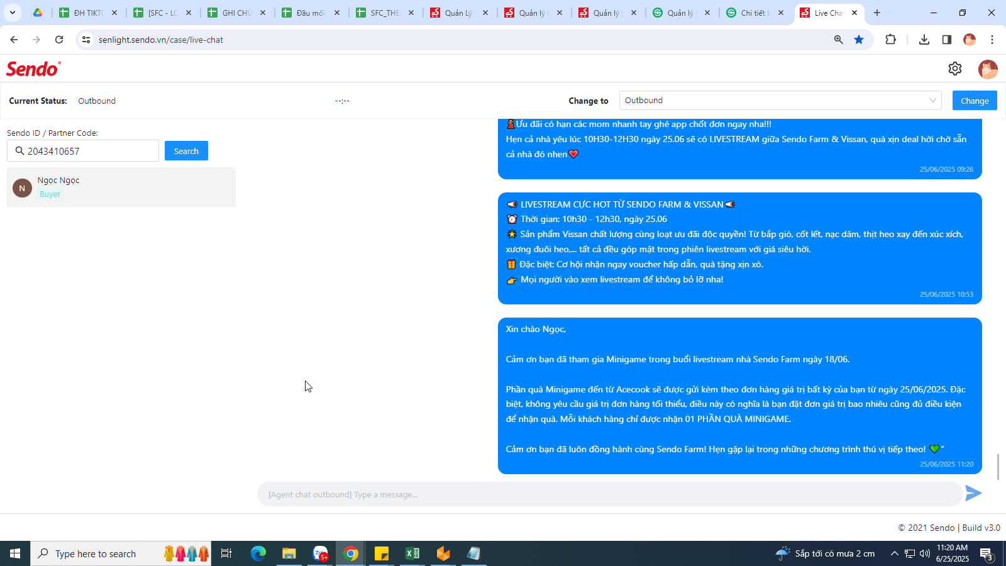This screenshot has width=1006, height=566.
Task: Open Zalo from the taskbar
Action: pyautogui.click(x=320, y=553)
